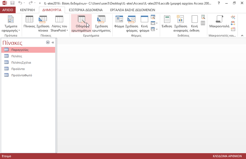
Task: Select the Προϊόντα table
Action: [28, 69]
